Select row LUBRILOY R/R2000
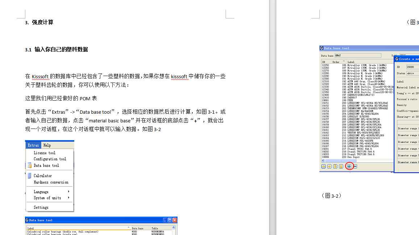The width and height of the screenshot is (419, 235). click(357, 117)
